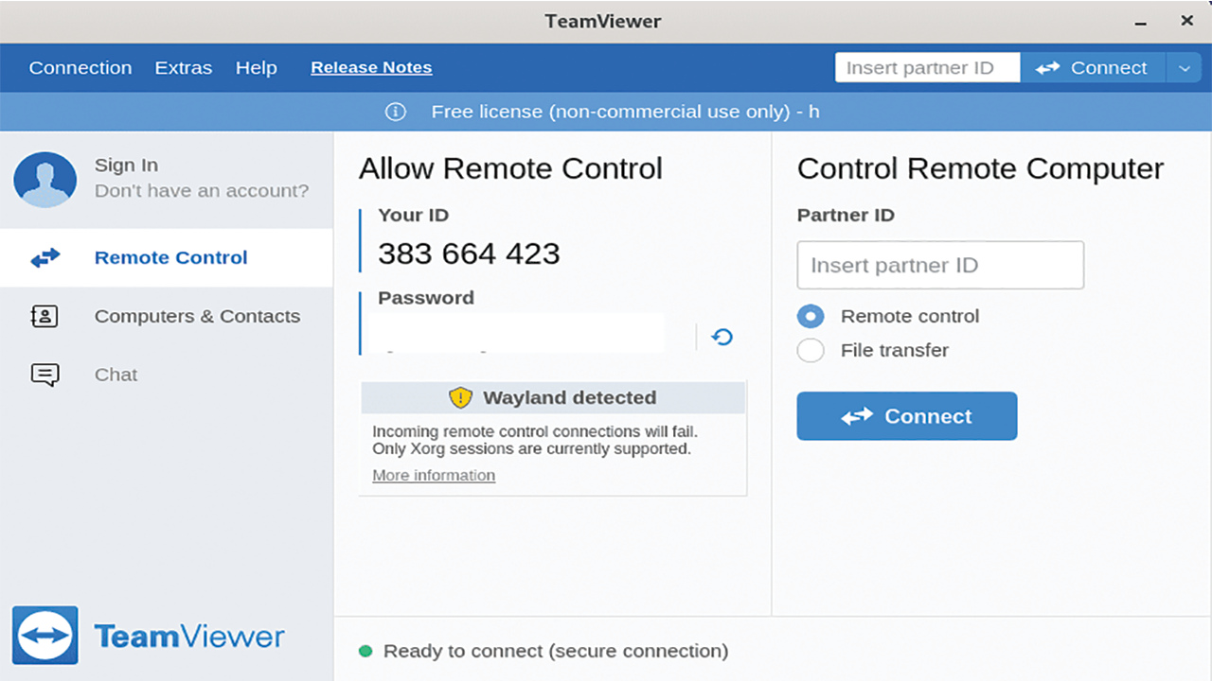Expand the Connect dropdown arrow
The height and width of the screenshot is (681, 1212).
(1185, 67)
